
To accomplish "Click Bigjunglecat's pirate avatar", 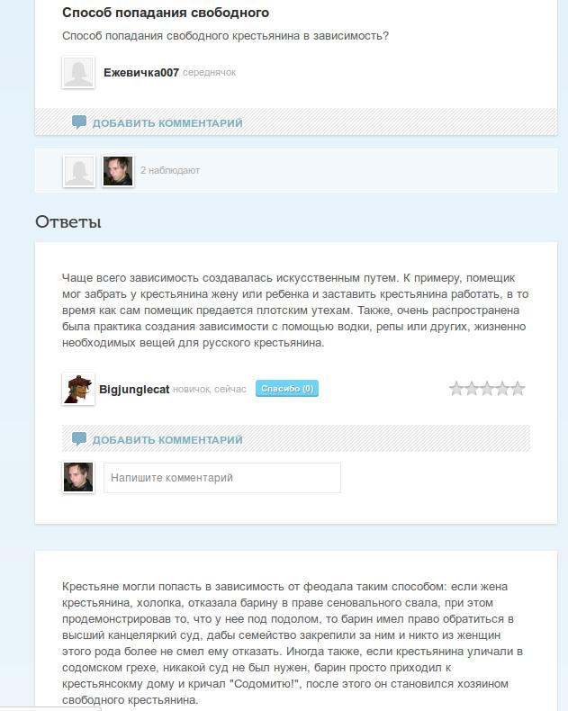I will pos(78,389).
